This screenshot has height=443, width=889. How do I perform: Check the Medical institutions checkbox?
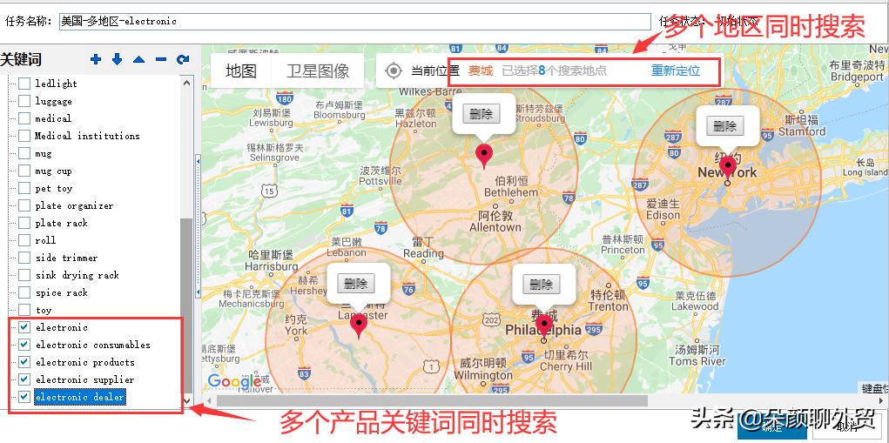[24, 136]
